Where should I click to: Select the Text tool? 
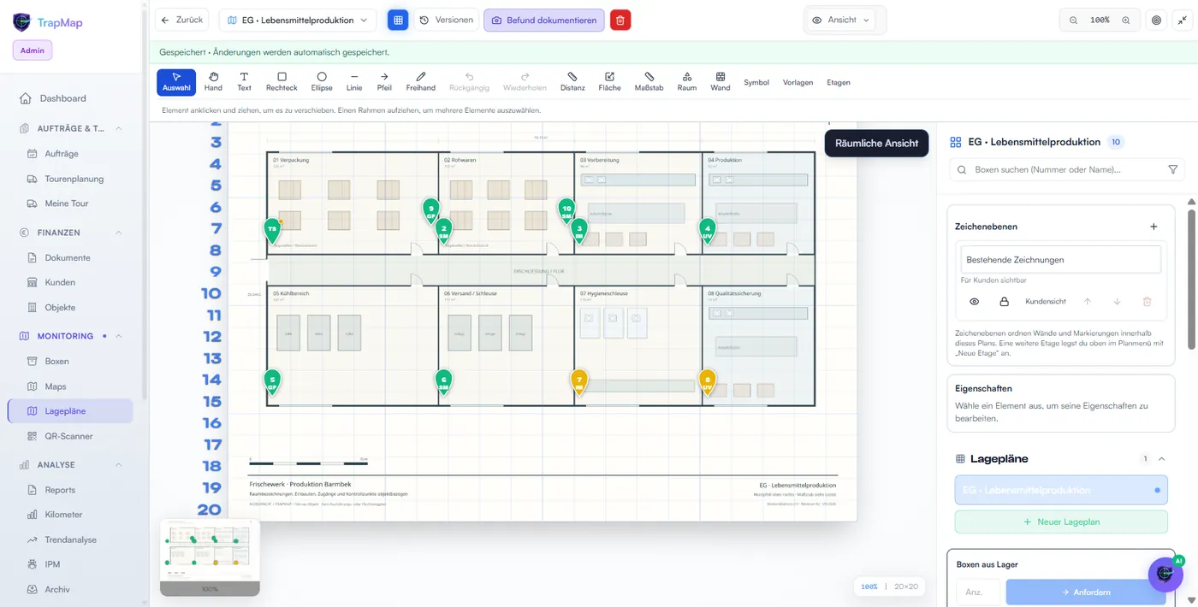click(244, 82)
